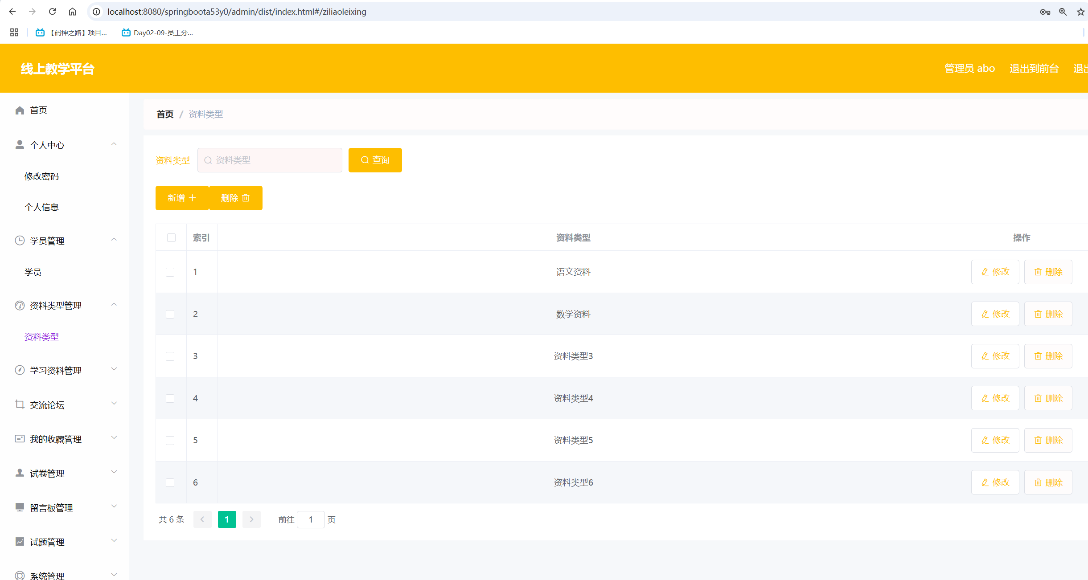The image size is (1088, 580).
Task: Go to previous page arrow in pagination
Action: click(202, 519)
